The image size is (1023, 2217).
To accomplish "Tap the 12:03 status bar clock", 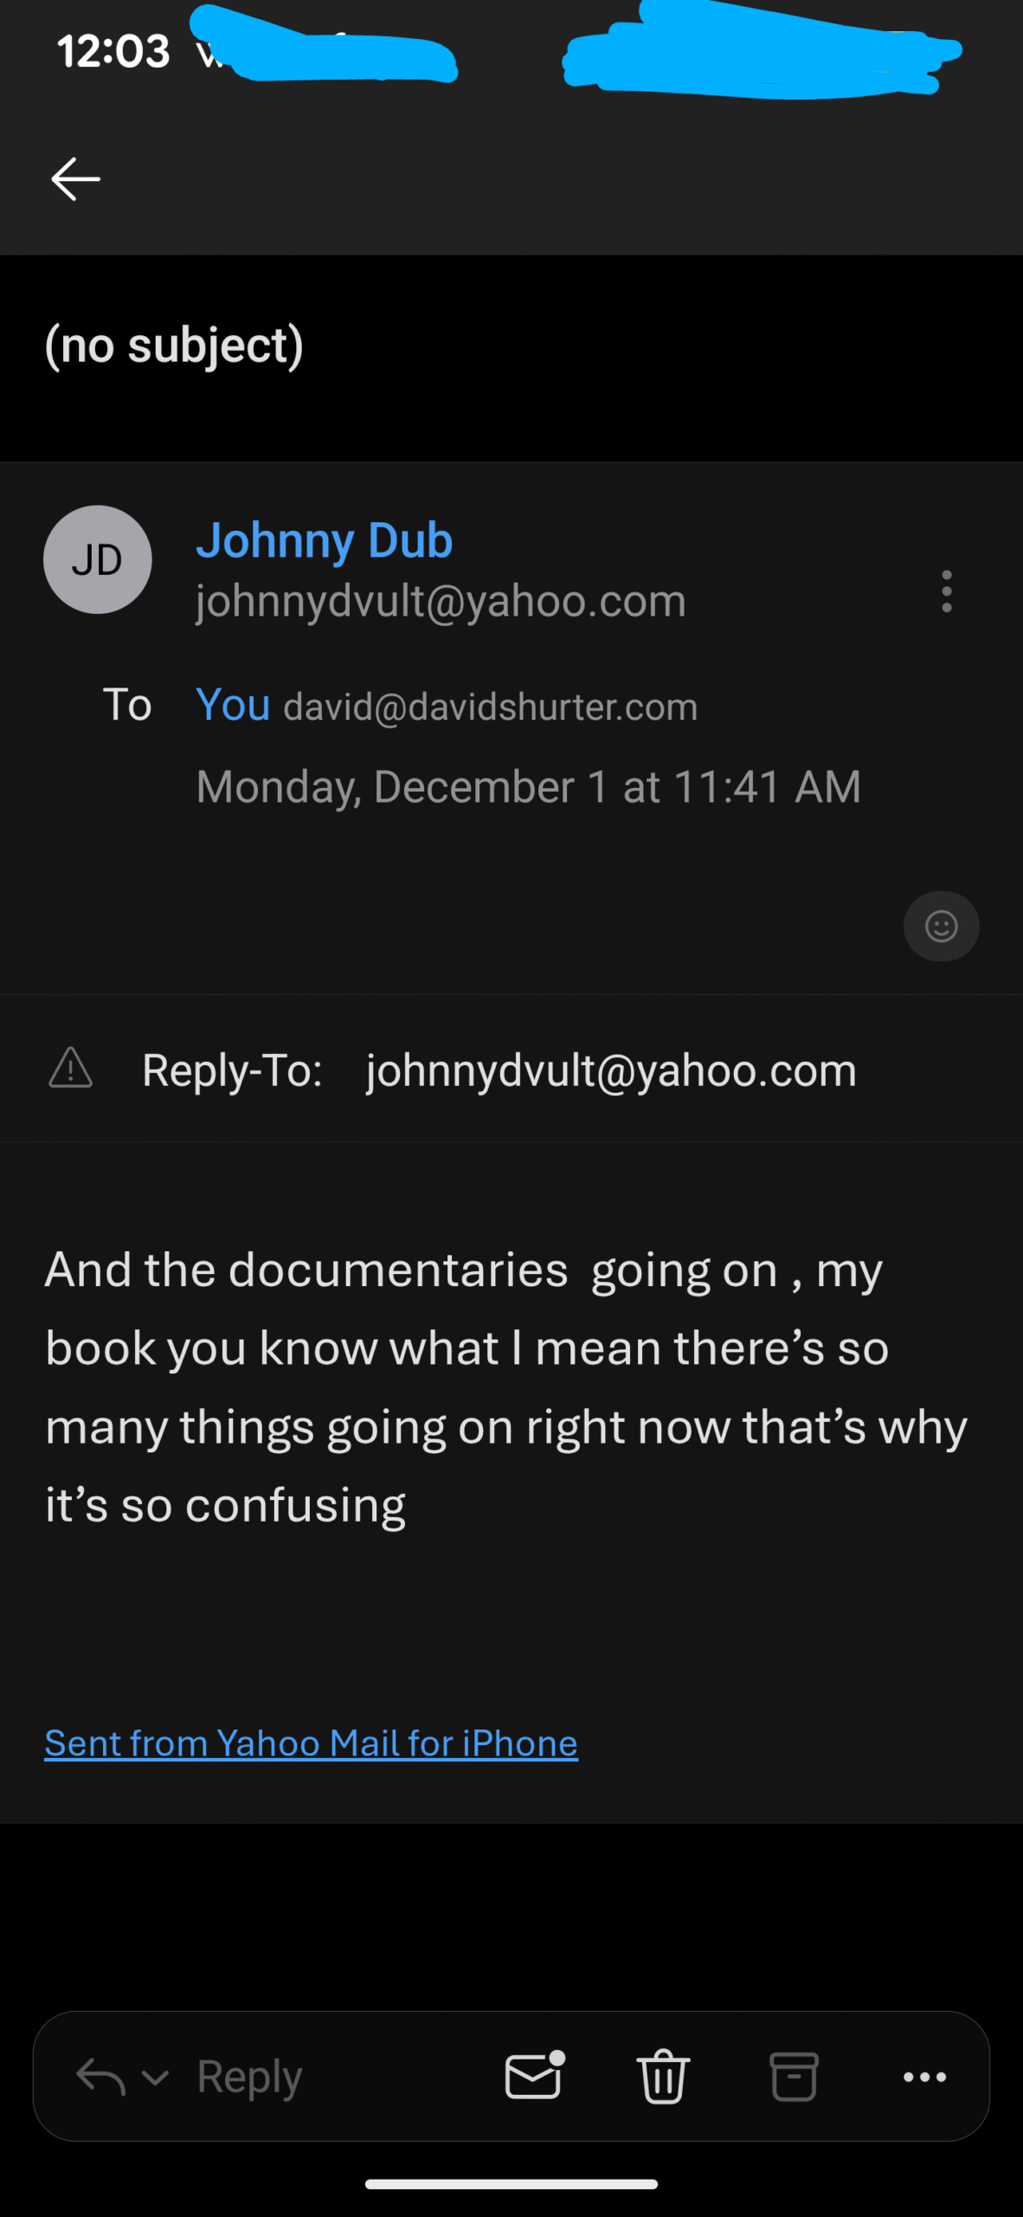I will point(113,51).
